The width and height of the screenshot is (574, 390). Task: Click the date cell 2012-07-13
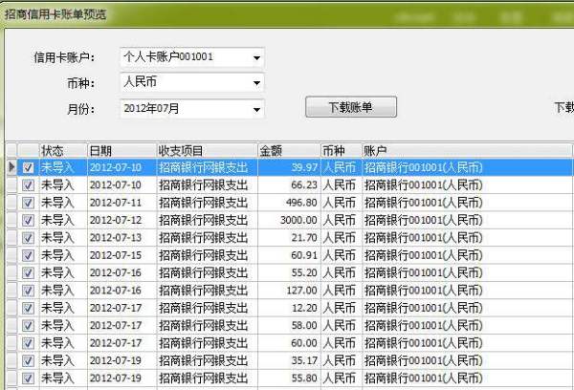click(121, 238)
